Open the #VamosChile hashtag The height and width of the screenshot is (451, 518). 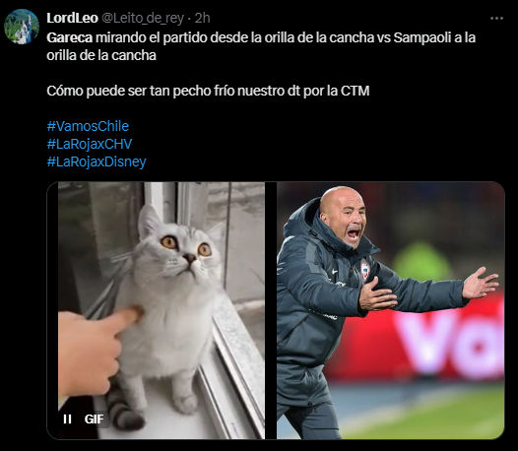click(x=88, y=126)
